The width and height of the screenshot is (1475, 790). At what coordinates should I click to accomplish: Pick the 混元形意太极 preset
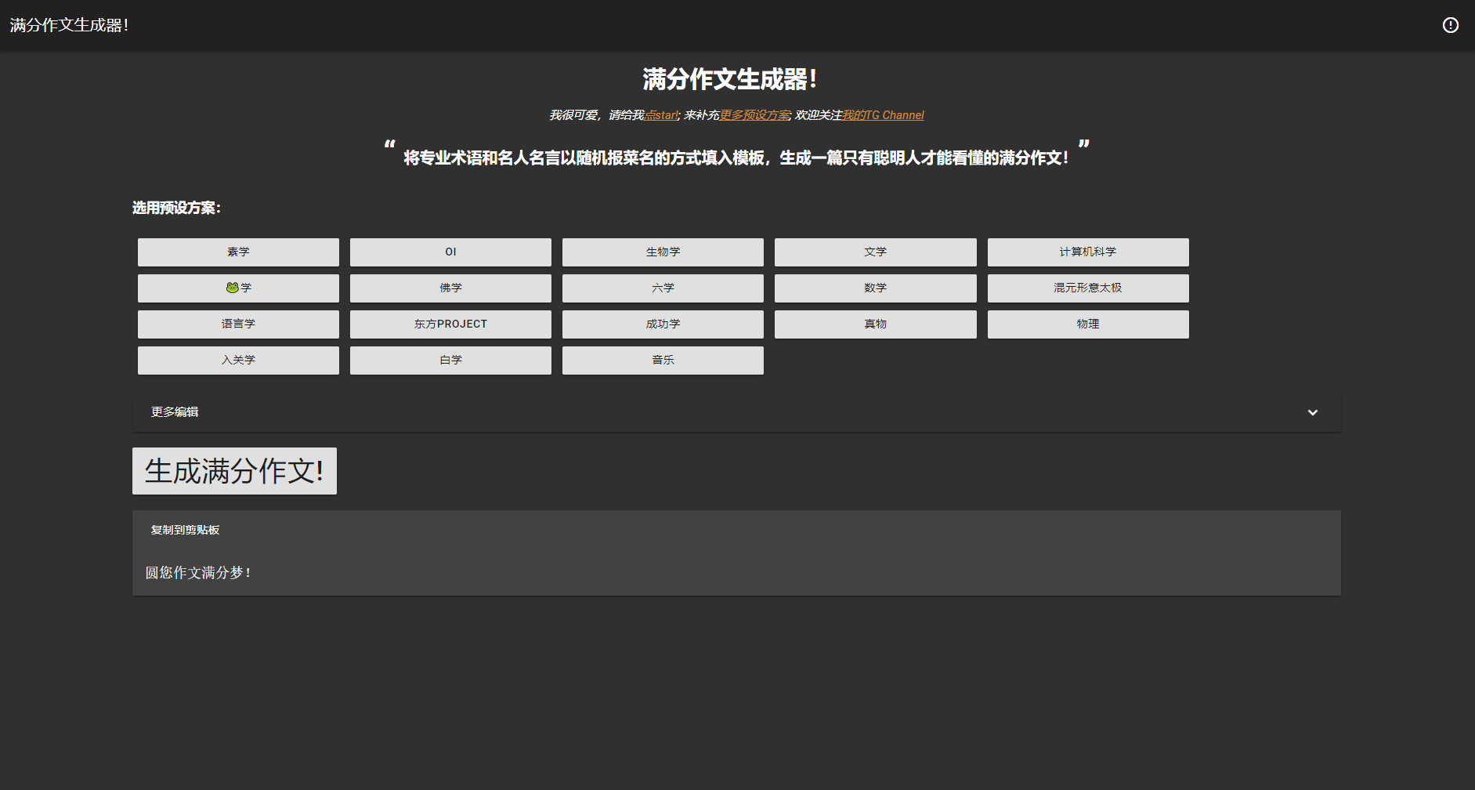pyautogui.click(x=1088, y=288)
